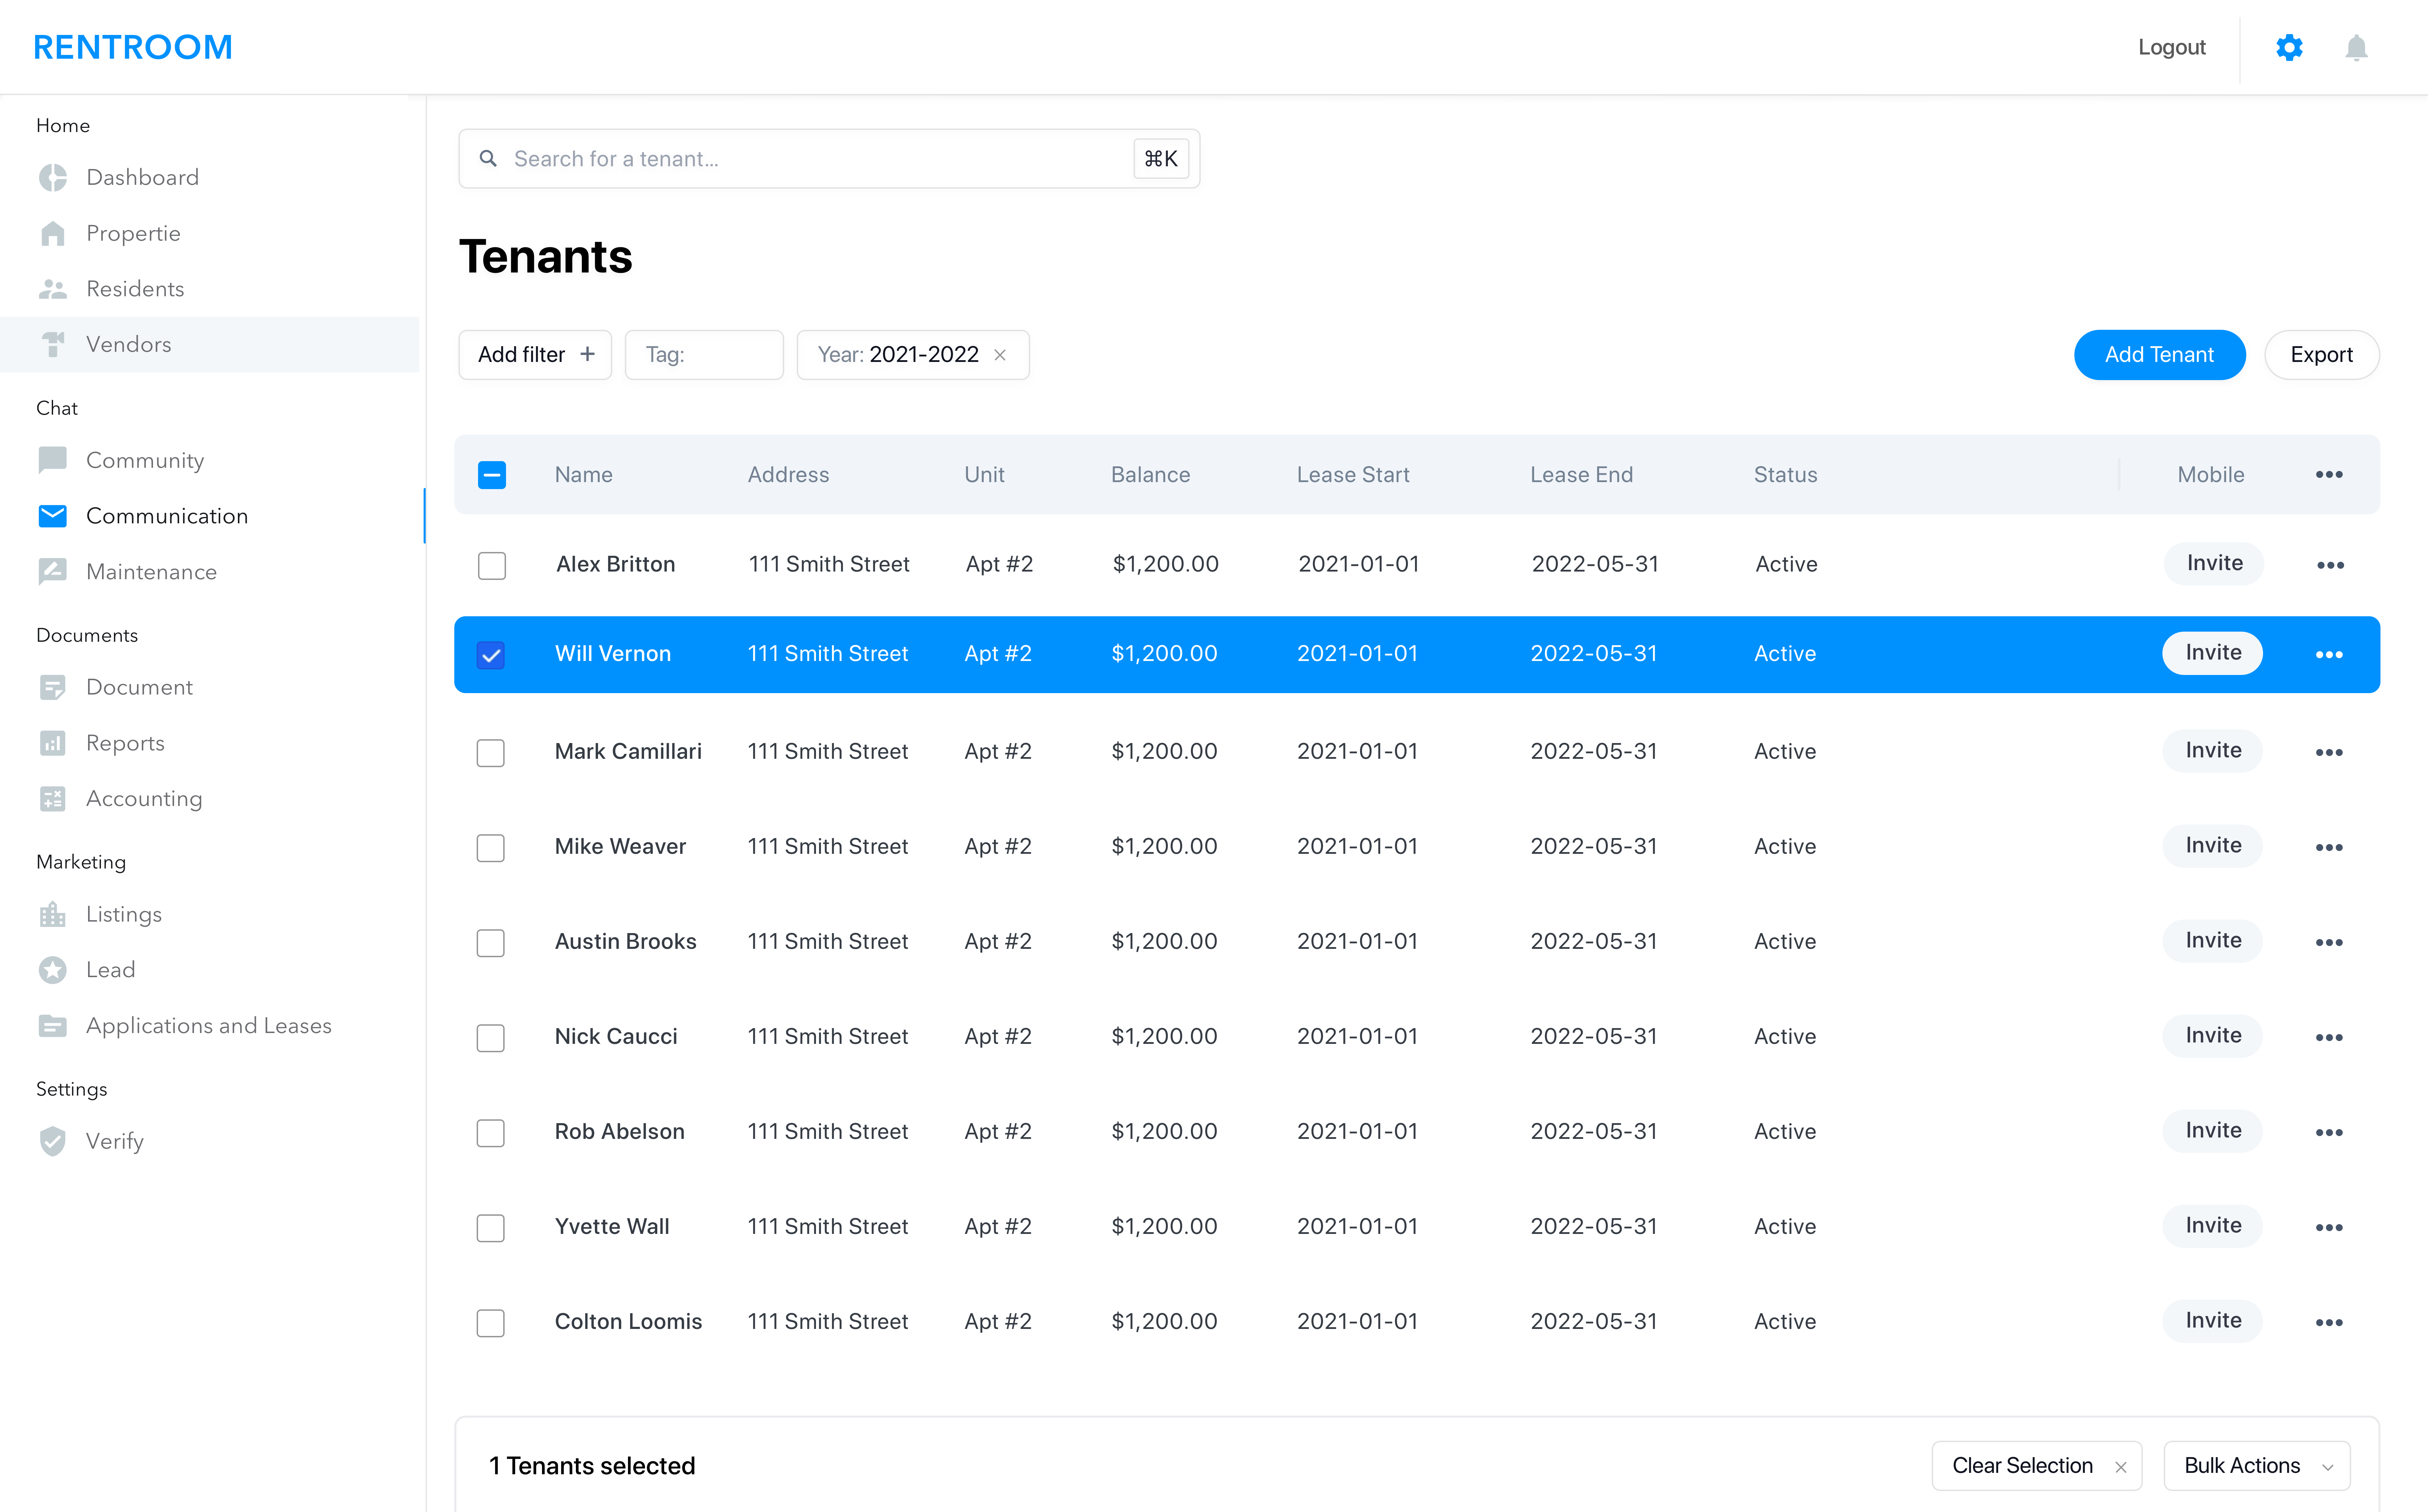This screenshot has width=2428, height=1512.
Task: Open the Reports section
Action: coord(125,743)
